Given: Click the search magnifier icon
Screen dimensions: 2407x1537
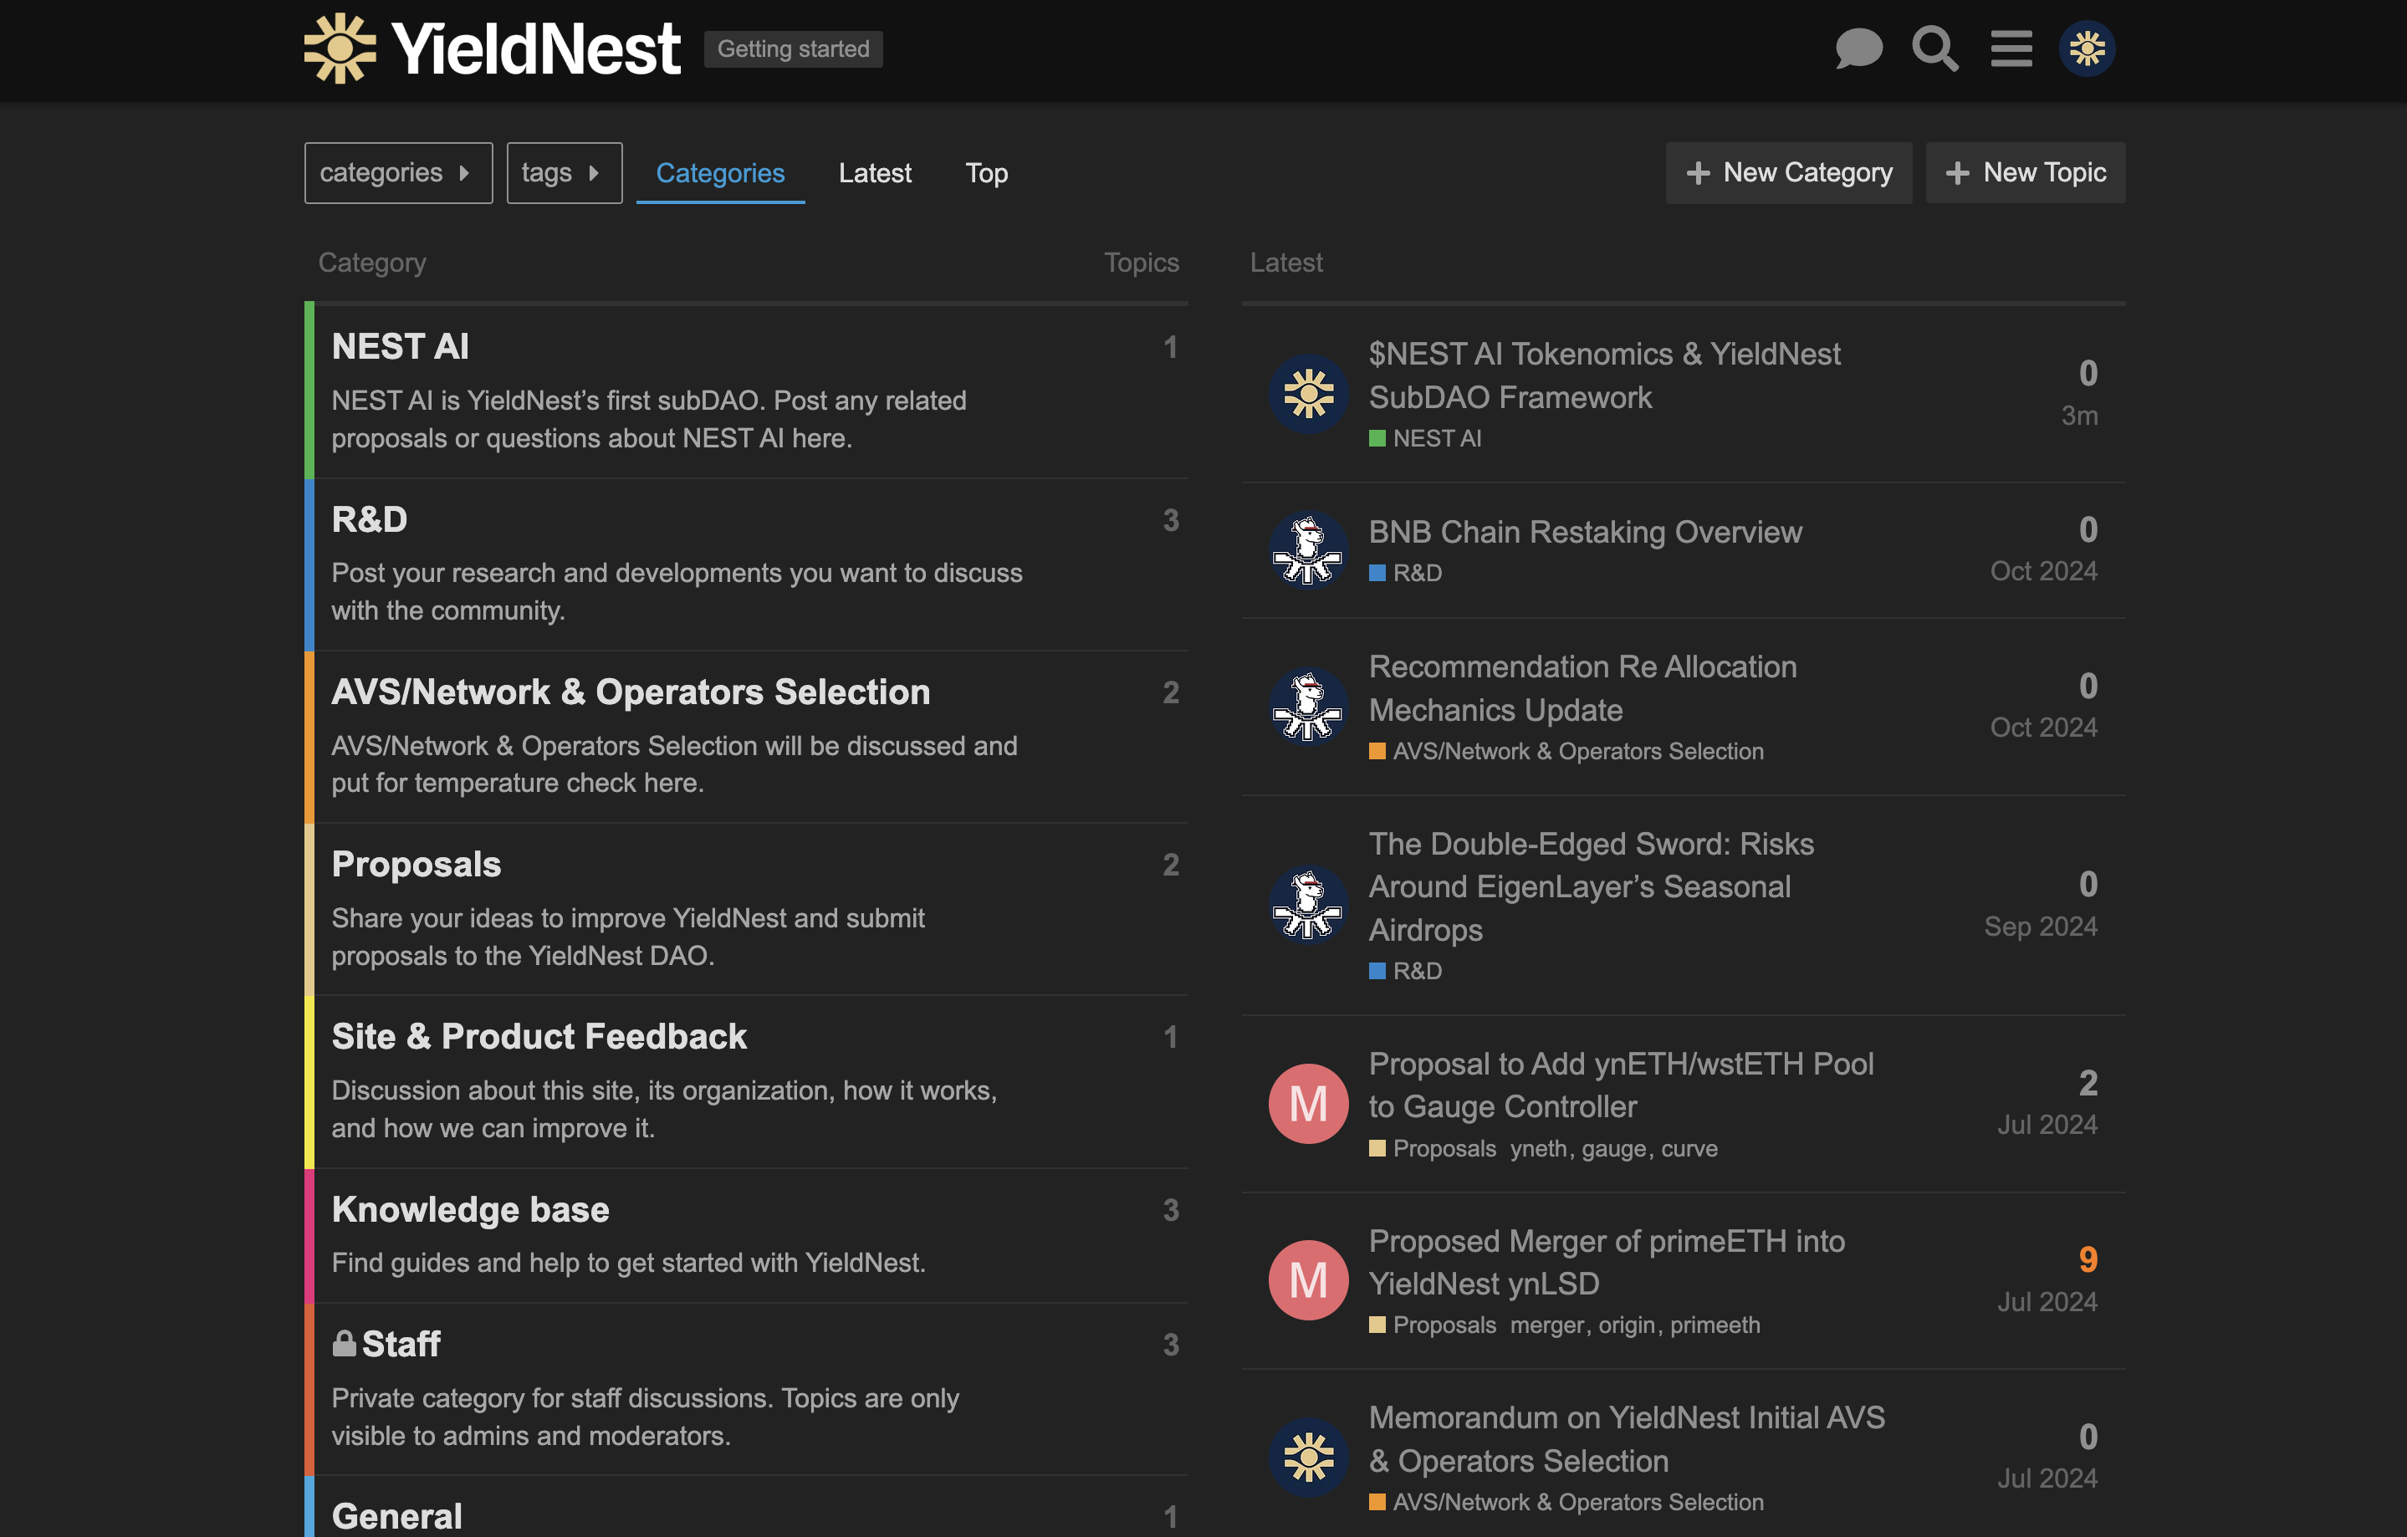Looking at the screenshot, I should (x=1934, y=48).
